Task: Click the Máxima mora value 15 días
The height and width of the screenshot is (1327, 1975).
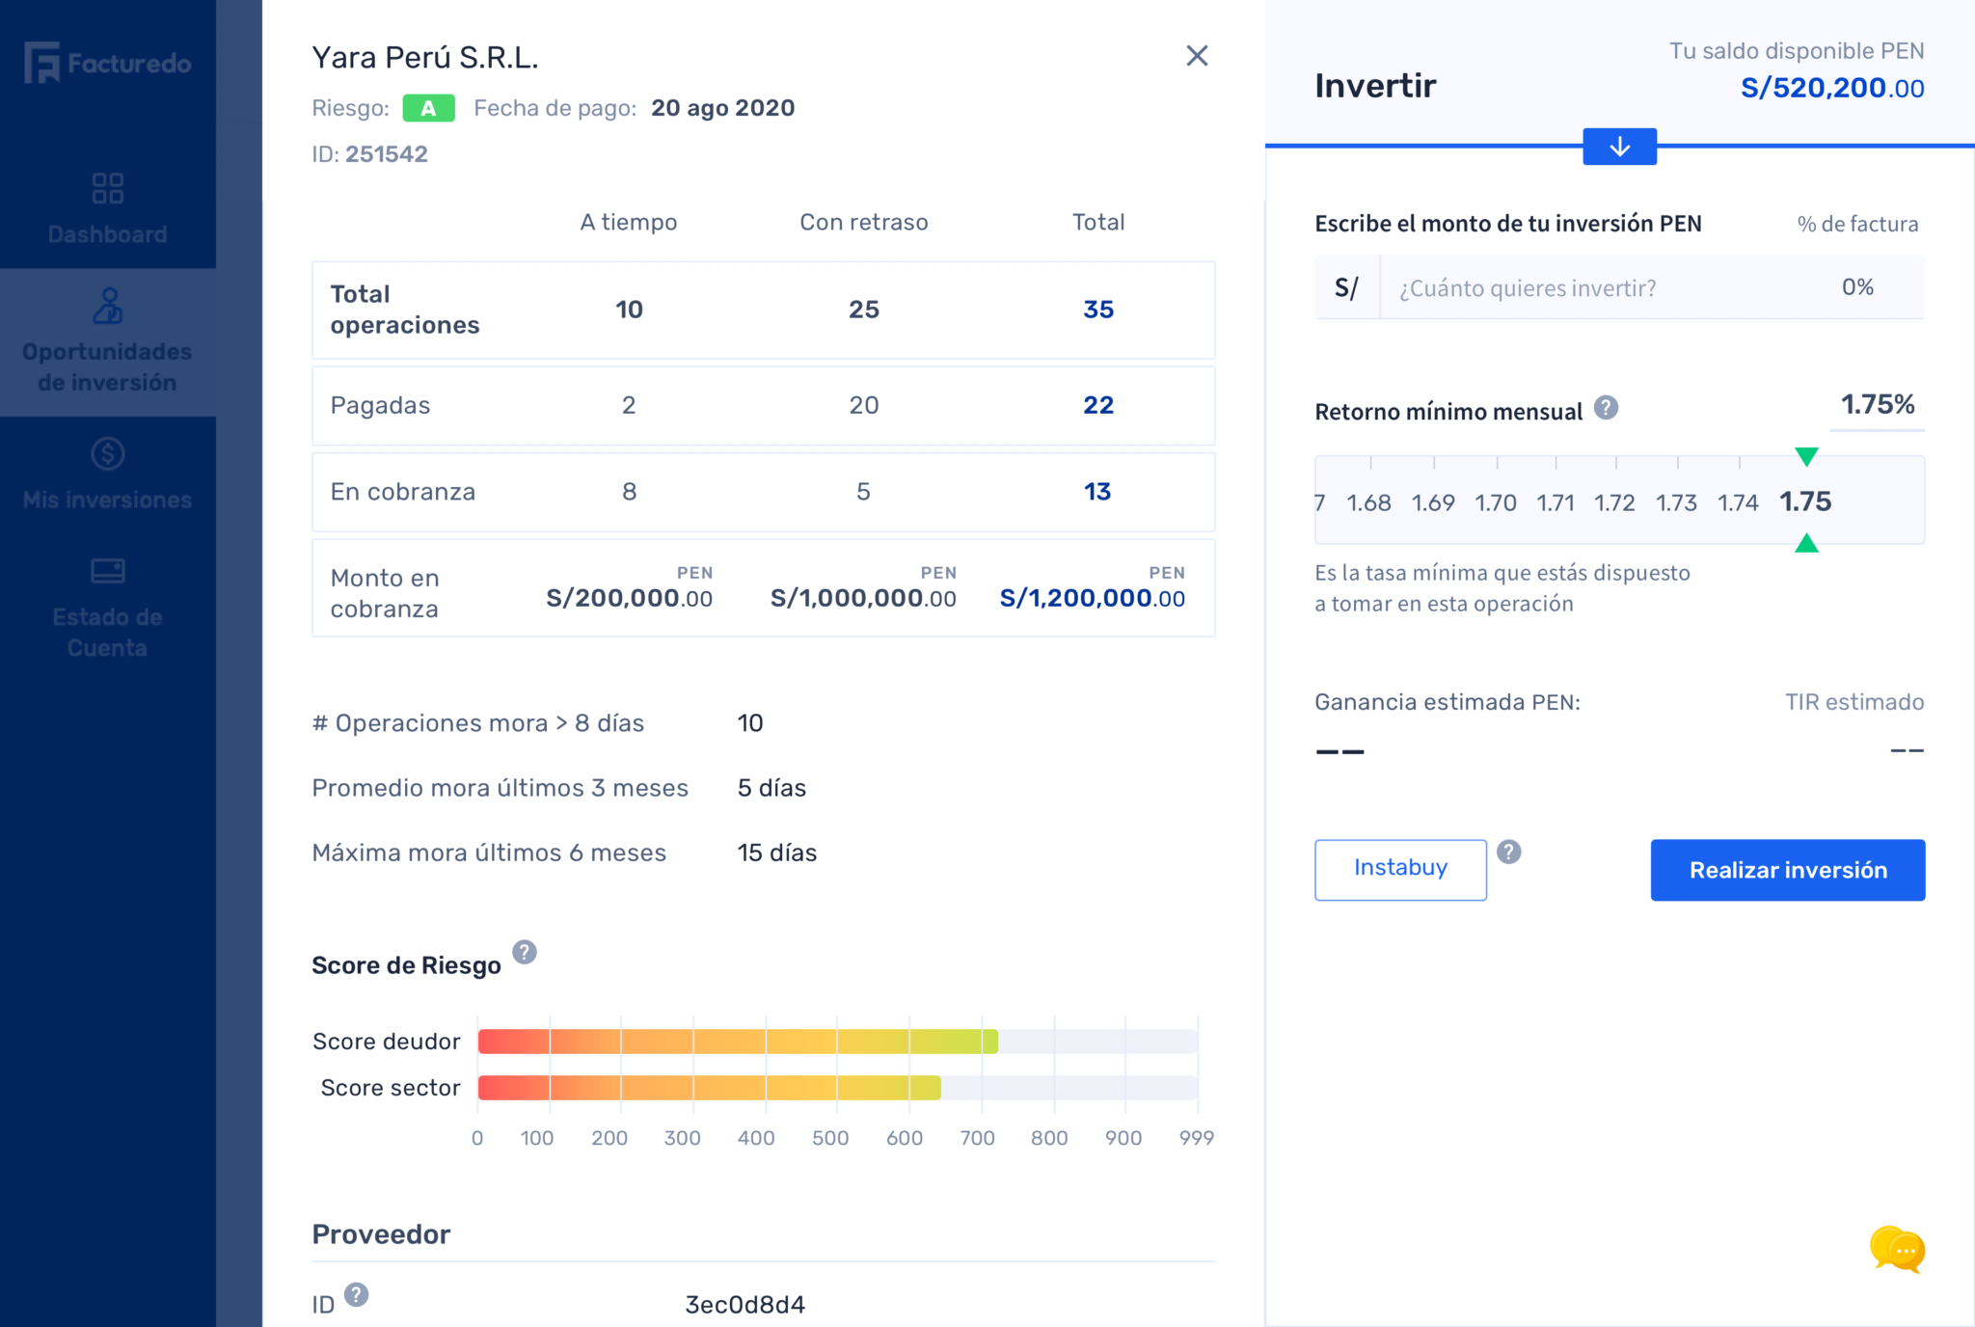Action: 777,853
